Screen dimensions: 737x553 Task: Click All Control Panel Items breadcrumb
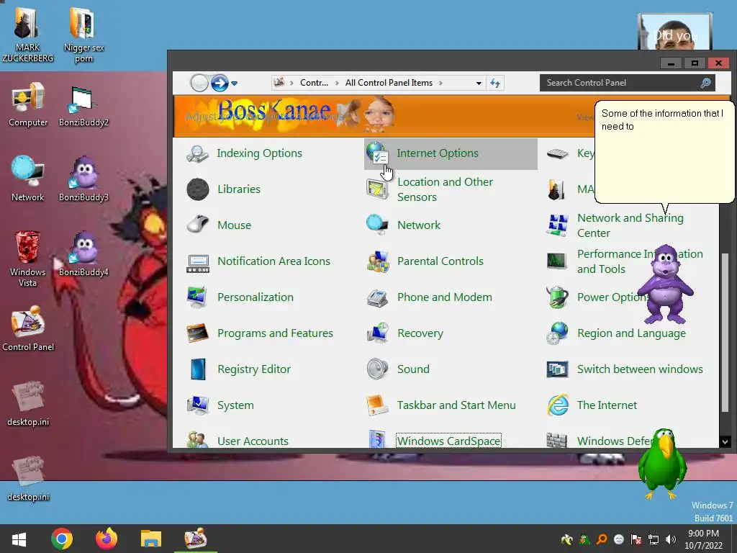tap(389, 83)
